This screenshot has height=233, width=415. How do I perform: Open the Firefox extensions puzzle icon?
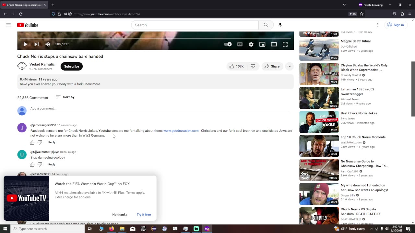click(x=402, y=14)
